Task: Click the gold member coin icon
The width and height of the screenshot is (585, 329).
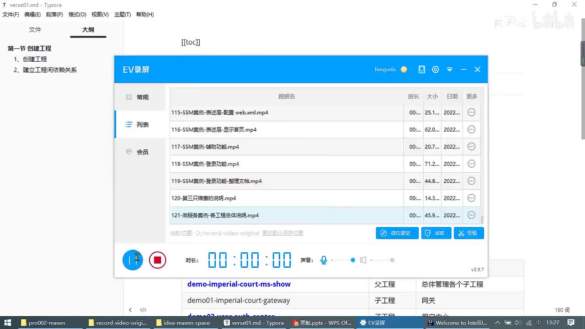Action: point(404,69)
